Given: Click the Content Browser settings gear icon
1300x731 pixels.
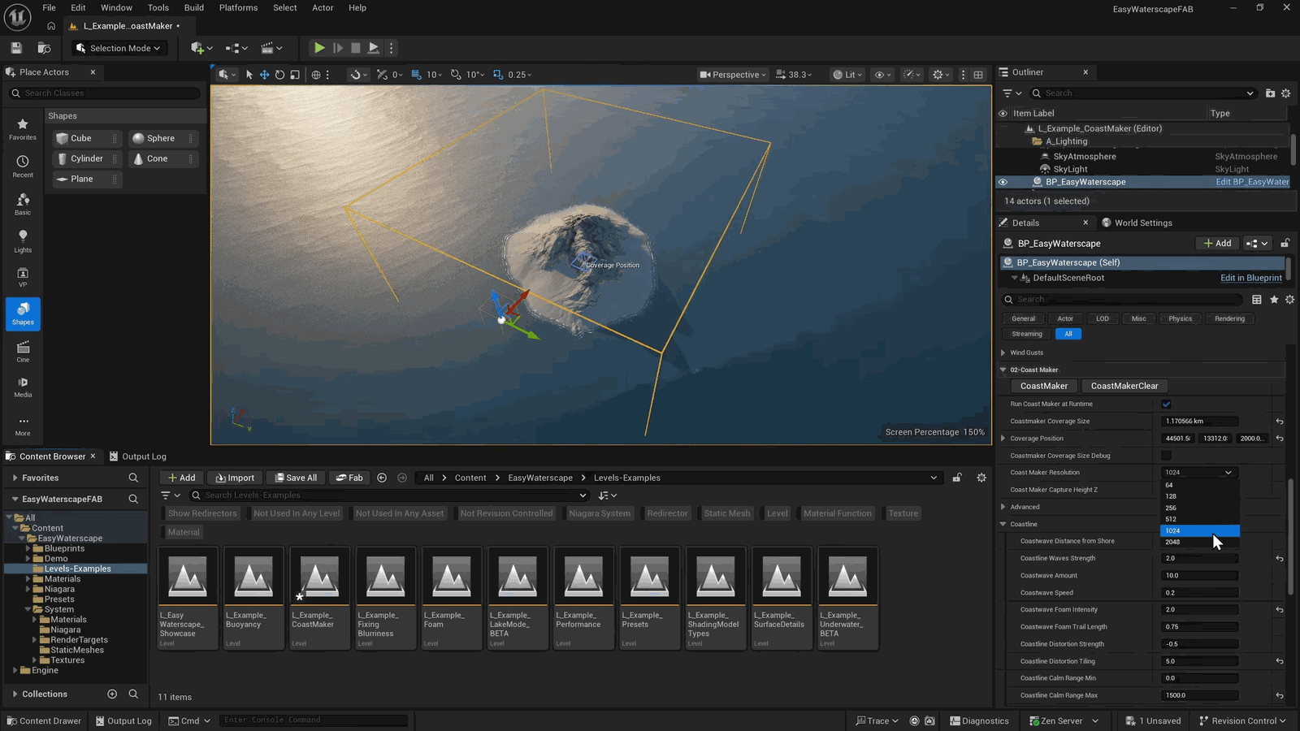Looking at the screenshot, I should pyautogui.click(x=981, y=478).
